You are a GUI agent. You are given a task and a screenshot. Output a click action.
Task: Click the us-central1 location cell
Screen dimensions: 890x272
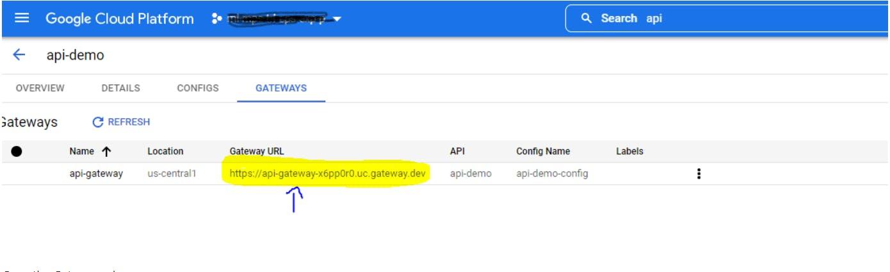point(171,173)
